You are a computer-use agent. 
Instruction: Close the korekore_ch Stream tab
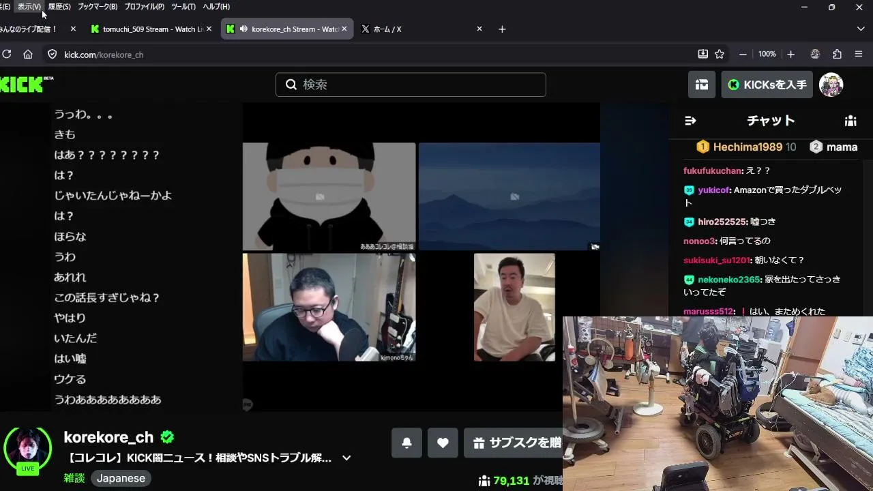[x=344, y=29]
